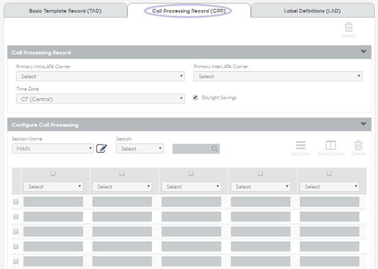The width and height of the screenshot is (378, 269).
Task: Open Label Definitions (LAD) tab
Action: click(312, 11)
